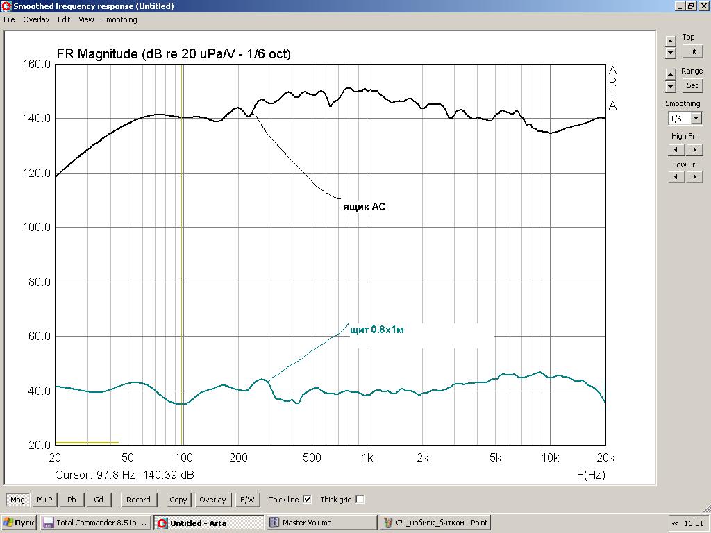Image resolution: width=711 pixels, height=533 pixels.
Task: Click the Copy button
Action: (178, 500)
